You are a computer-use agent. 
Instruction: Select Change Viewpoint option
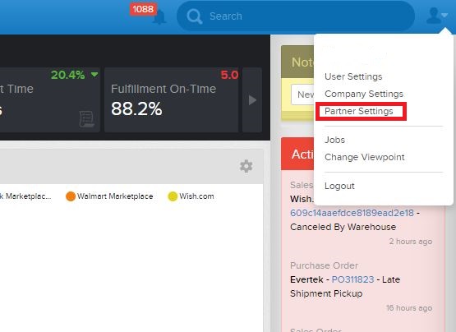365,157
